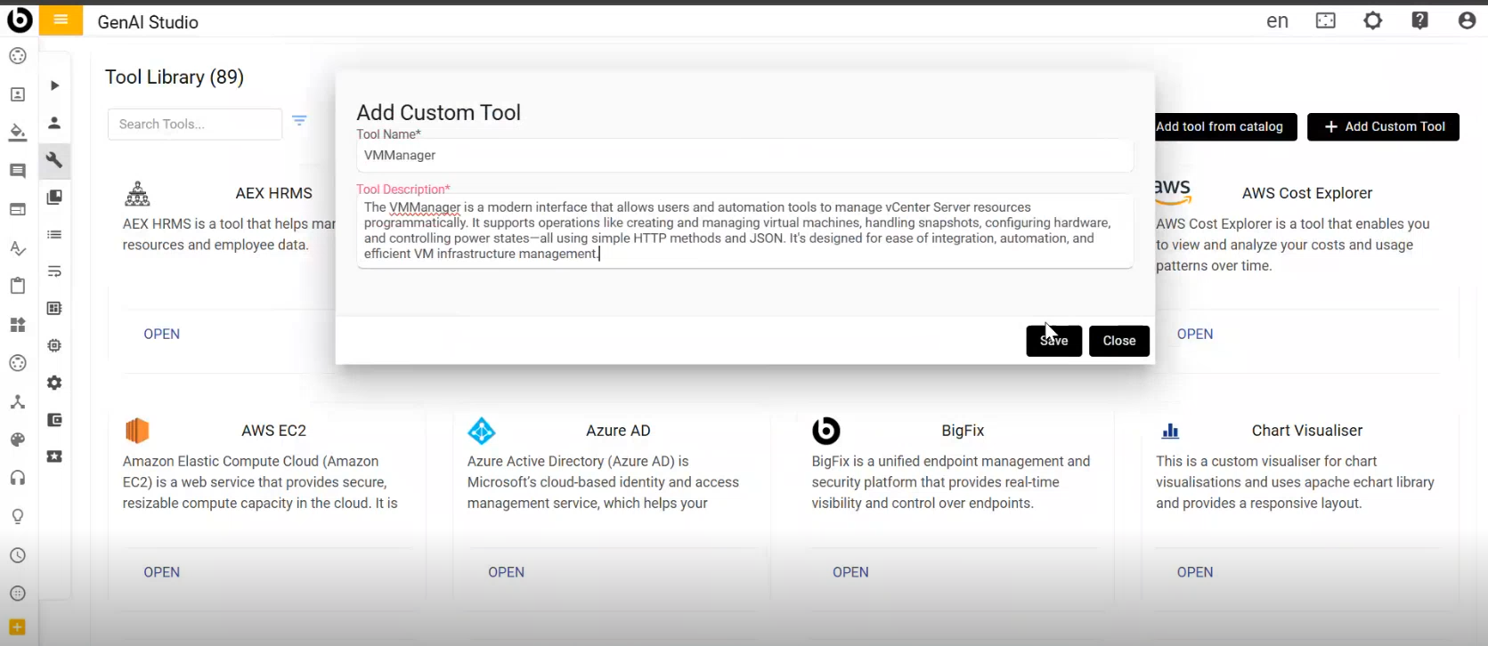Click the 'GenAI Studio' title text
The image size is (1488, 646).
[148, 22]
